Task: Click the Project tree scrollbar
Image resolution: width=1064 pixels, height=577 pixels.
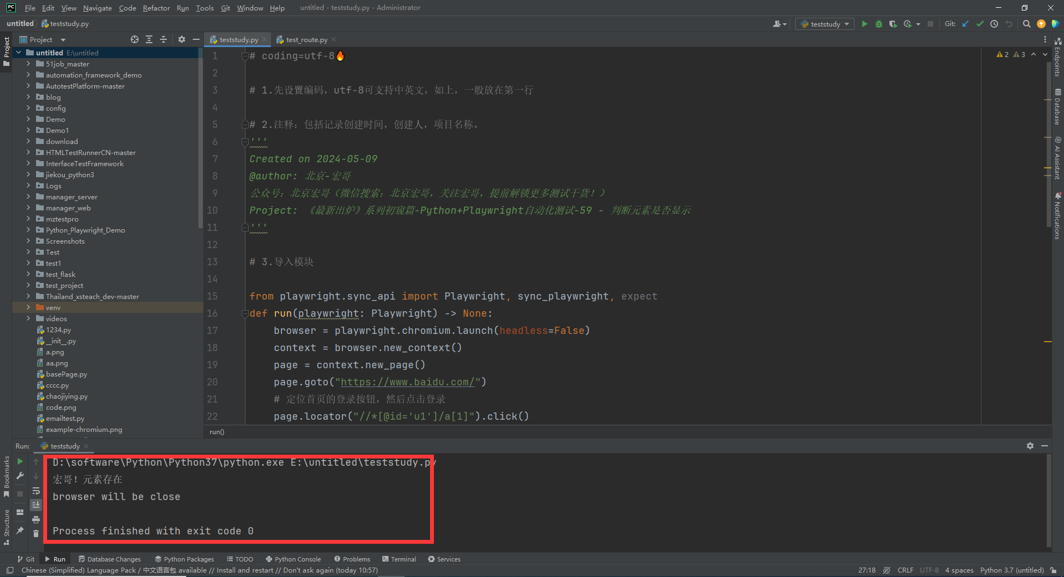Action: [x=200, y=138]
